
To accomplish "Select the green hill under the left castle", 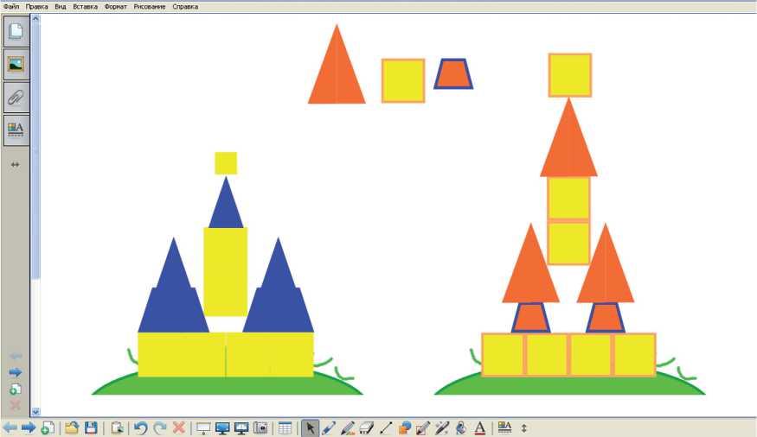I will tap(227, 385).
